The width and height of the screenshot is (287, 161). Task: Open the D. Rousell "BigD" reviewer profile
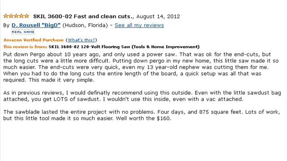(36, 25)
